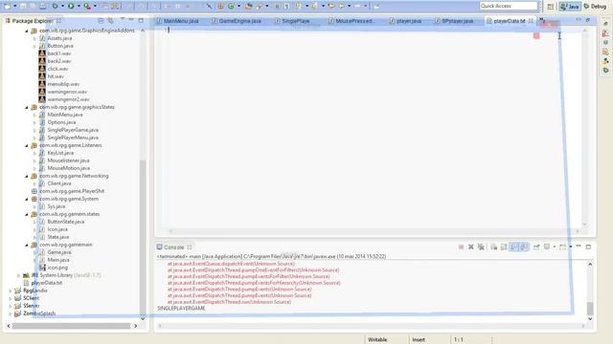Image resolution: width=613 pixels, height=344 pixels.
Task: Collapse the com.wb.rpg.game.Listeners package
Action: (x=27, y=145)
